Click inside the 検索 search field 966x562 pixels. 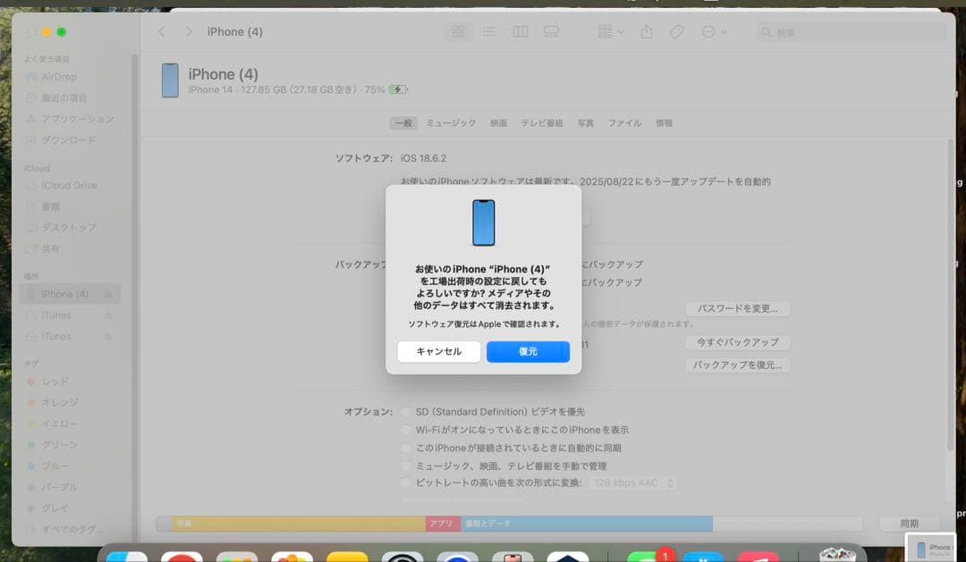point(850,31)
